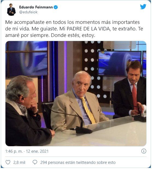Screen dimensions: 152x169
Task: Like the tweet with the heart icon
Action: coord(8,162)
